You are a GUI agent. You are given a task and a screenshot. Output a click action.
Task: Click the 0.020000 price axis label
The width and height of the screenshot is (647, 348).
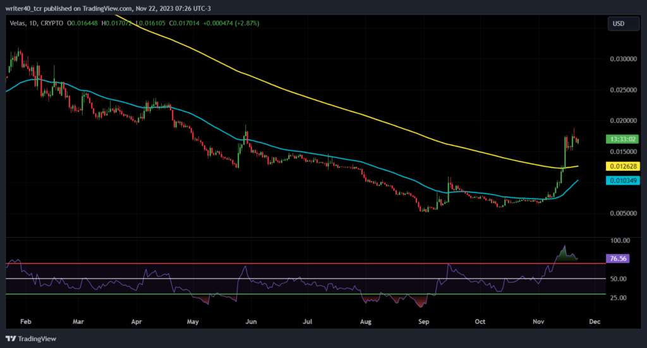pos(623,120)
